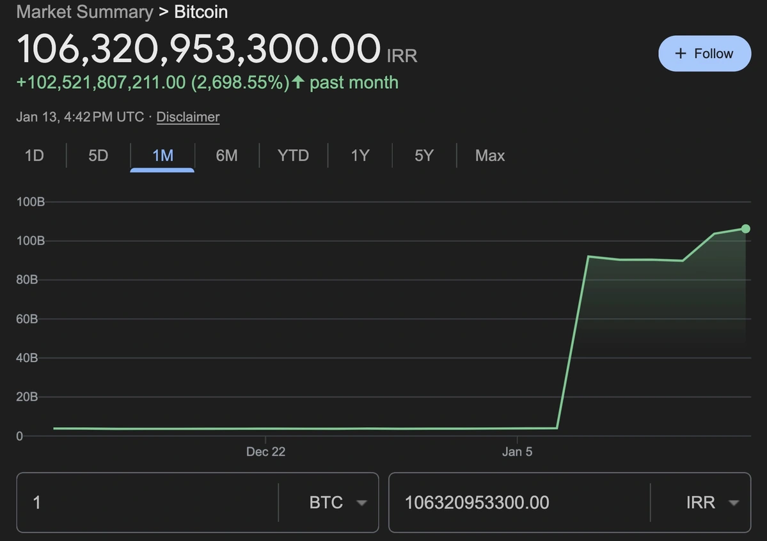Click the BTC amount input field

(x=147, y=503)
